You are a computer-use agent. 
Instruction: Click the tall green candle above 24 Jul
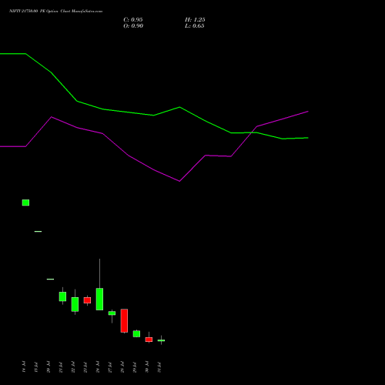pyautogui.click(x=99, y=299)
